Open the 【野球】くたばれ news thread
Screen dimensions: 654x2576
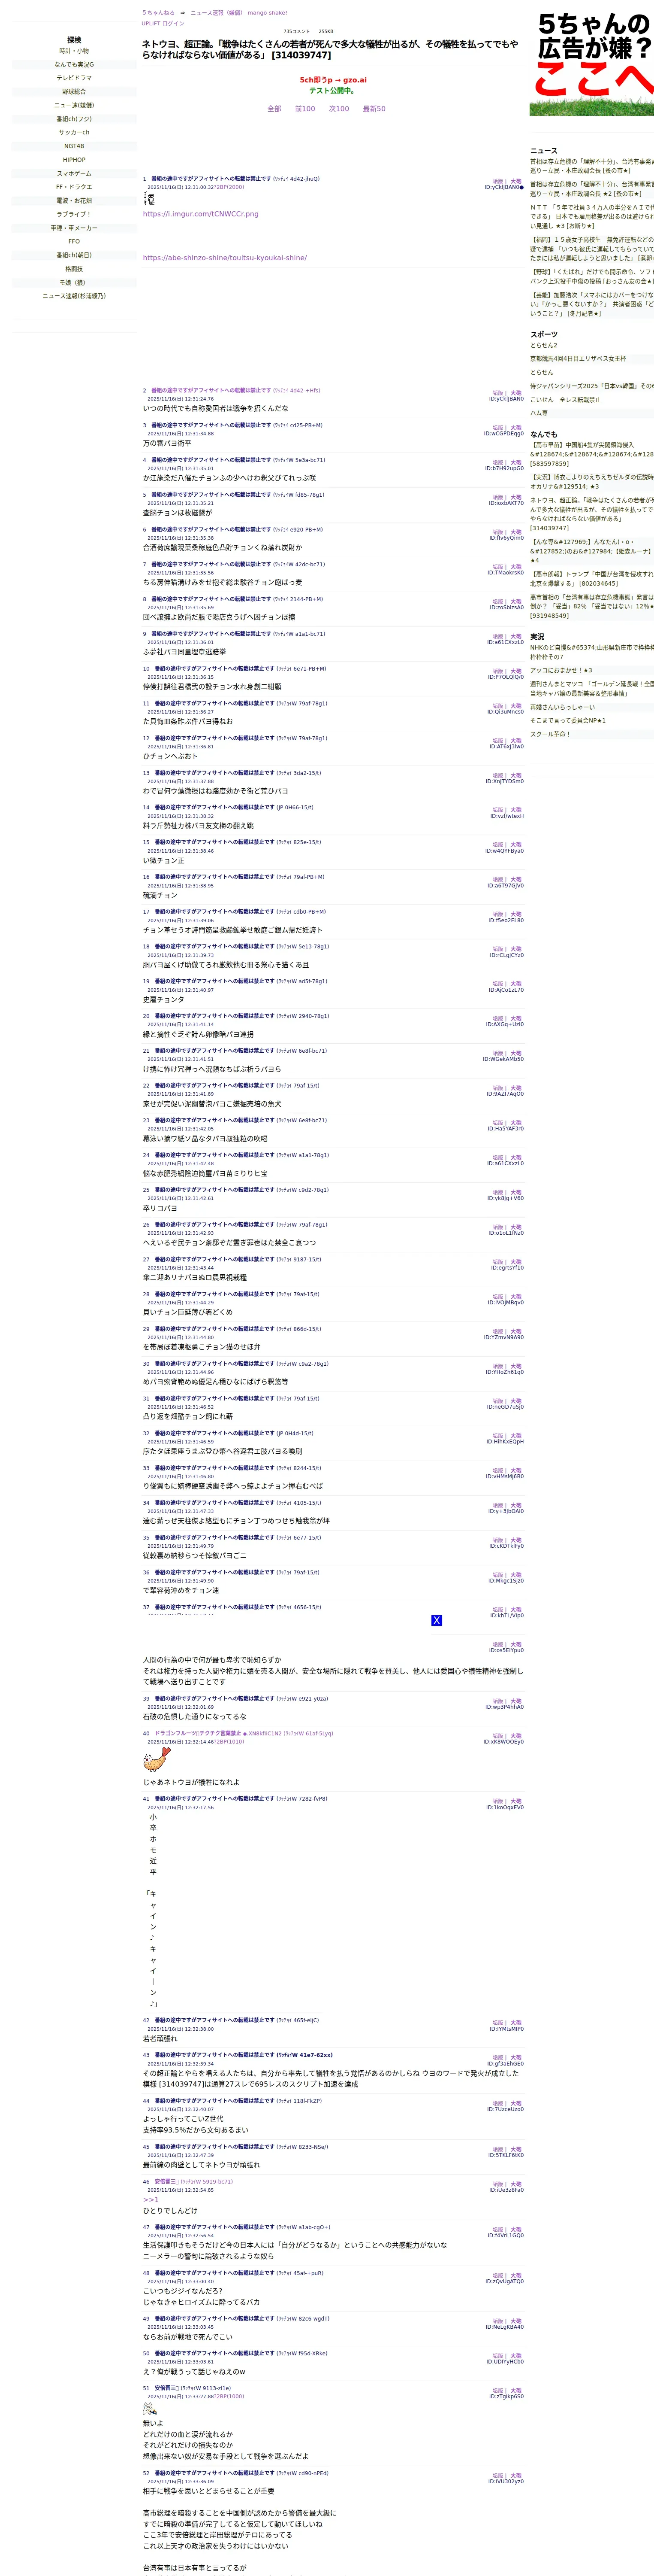tap(592, 276)
